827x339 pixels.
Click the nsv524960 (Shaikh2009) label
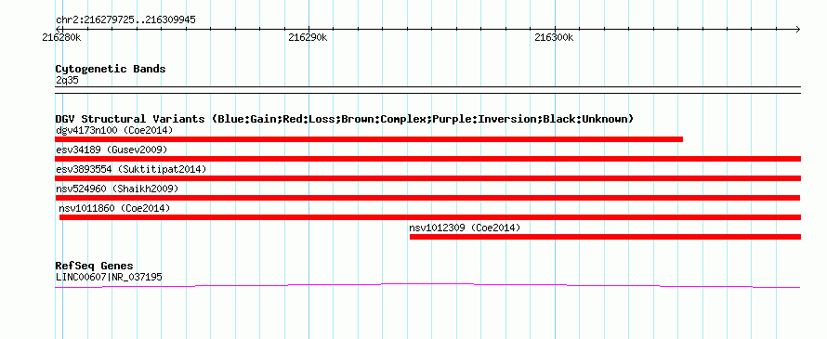click(117, 189)
